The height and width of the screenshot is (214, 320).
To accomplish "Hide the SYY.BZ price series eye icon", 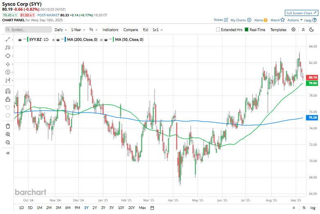I will pos(20,40).
